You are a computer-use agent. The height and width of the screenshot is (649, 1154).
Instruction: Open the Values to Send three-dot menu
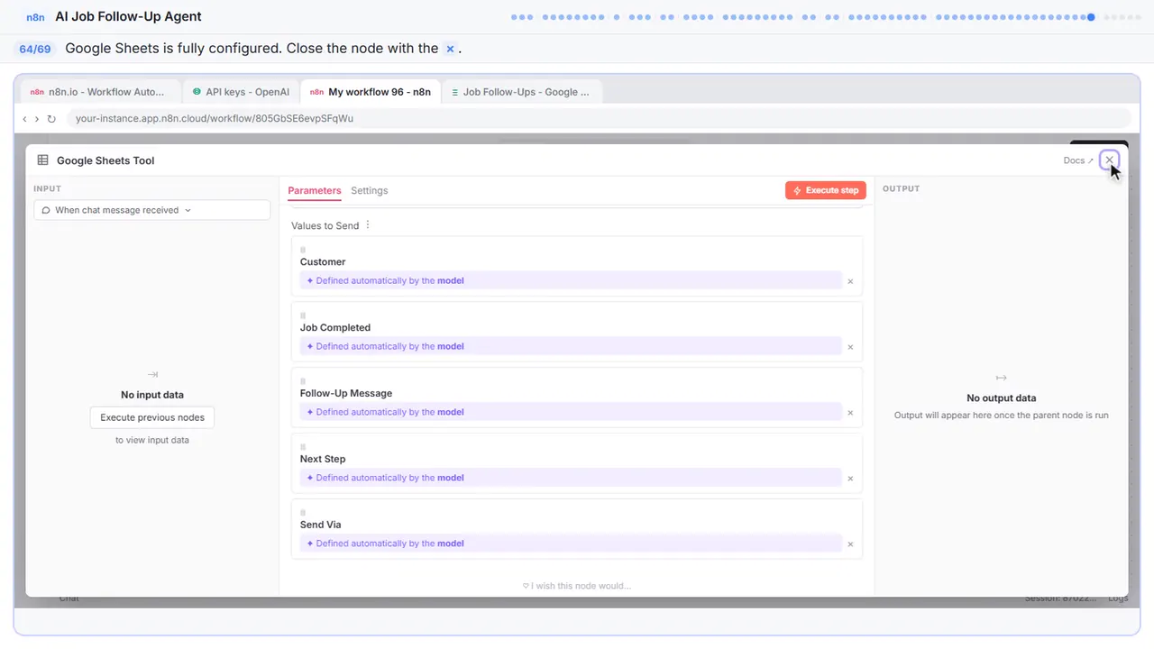pos(367,225)
